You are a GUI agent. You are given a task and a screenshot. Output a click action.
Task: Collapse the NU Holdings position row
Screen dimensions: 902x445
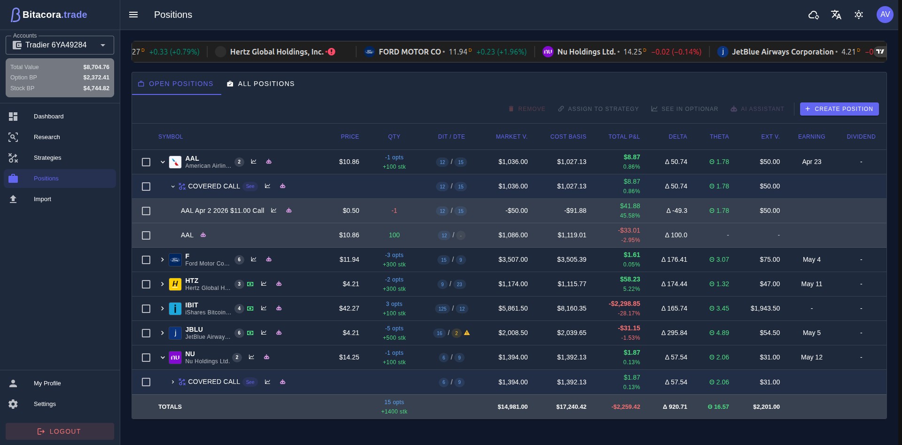pyautogui.click(x=163, y=358)
